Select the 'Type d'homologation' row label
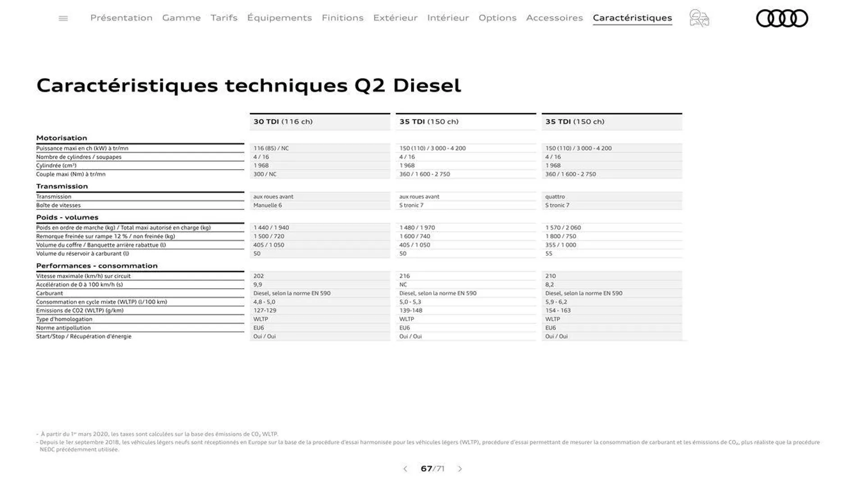This screenshot has width=865, height=487. pos(64,319)
